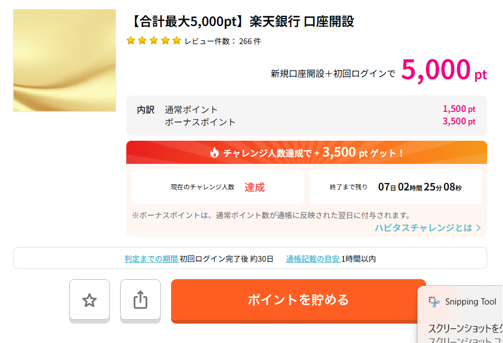Click the first gold rating star
The image size is (503, 343).
pos(131,41)
